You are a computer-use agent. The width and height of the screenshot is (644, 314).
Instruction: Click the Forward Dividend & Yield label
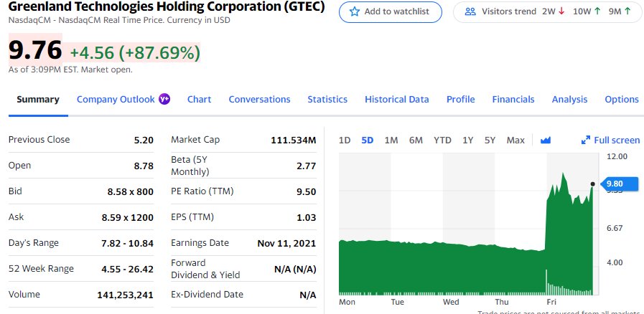[205, 269]
